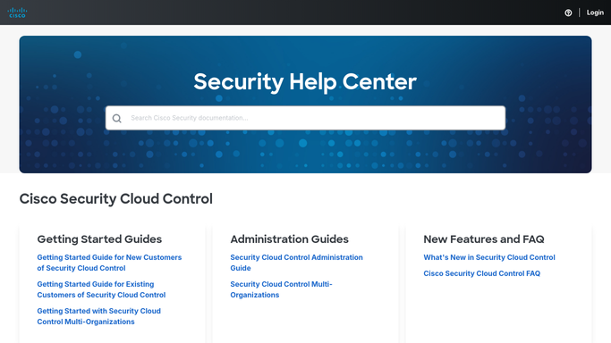611x343 pixels.
Task: Open Getting Started with Multi-Organizations link
Action: pos(99,316)
